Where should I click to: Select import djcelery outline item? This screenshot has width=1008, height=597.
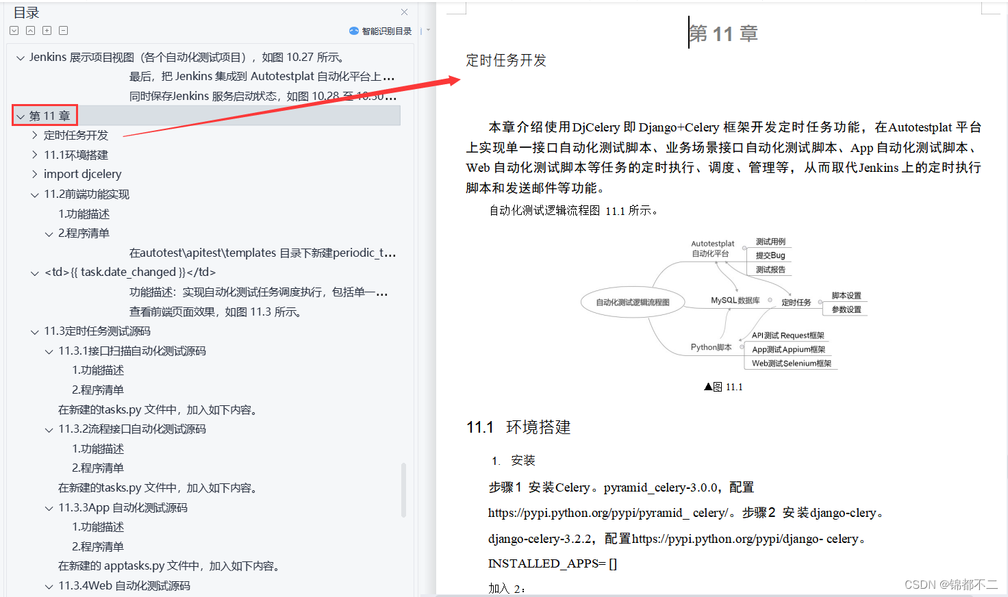click(x=83, y=175)
